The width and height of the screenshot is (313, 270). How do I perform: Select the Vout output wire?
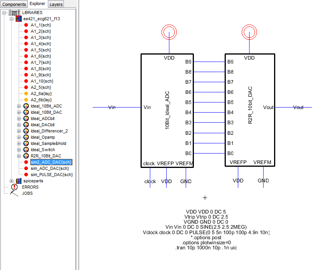(293, 107)
